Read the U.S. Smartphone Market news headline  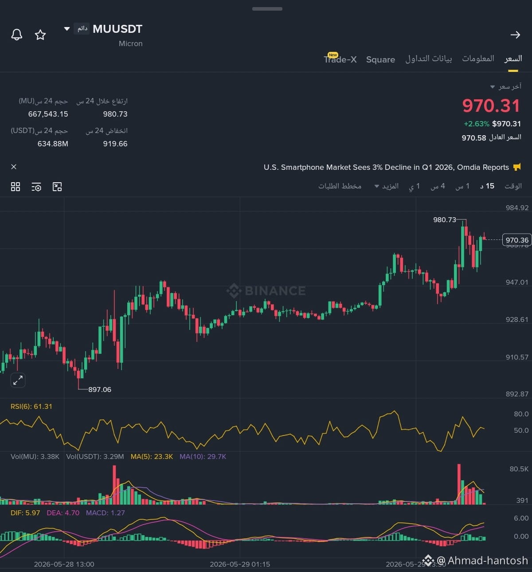(386, 167)
